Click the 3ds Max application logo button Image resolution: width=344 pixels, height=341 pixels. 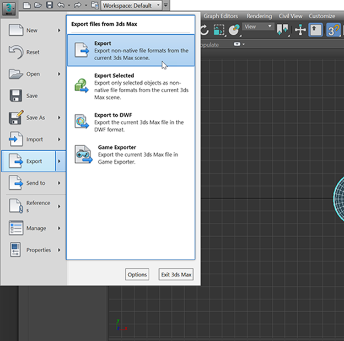pyautogui.click(x=9, y=8)
